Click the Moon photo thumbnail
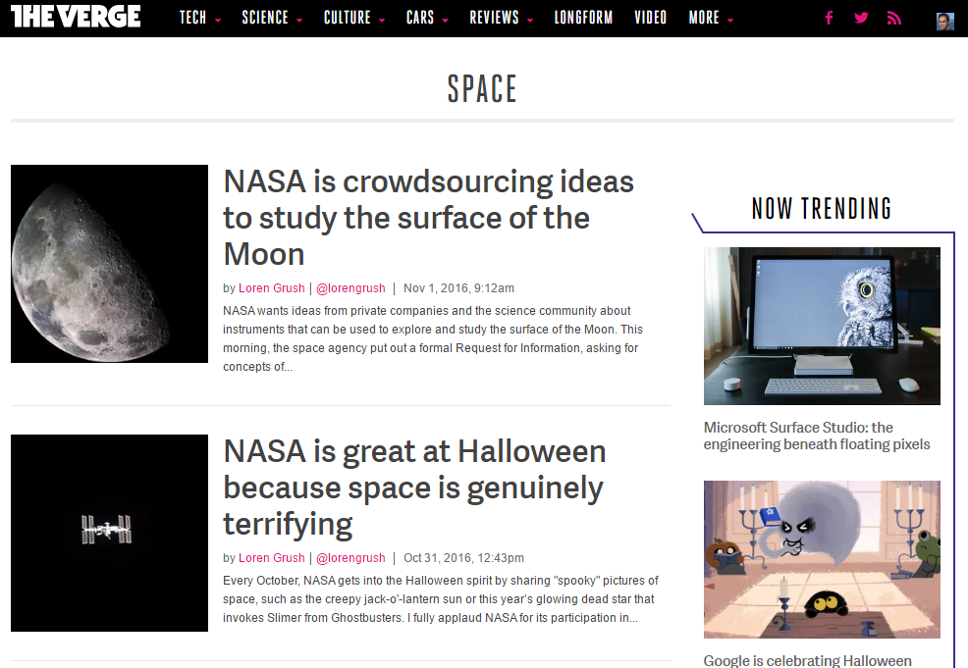The width and height of the screenshot is (968, 668). 109,264
